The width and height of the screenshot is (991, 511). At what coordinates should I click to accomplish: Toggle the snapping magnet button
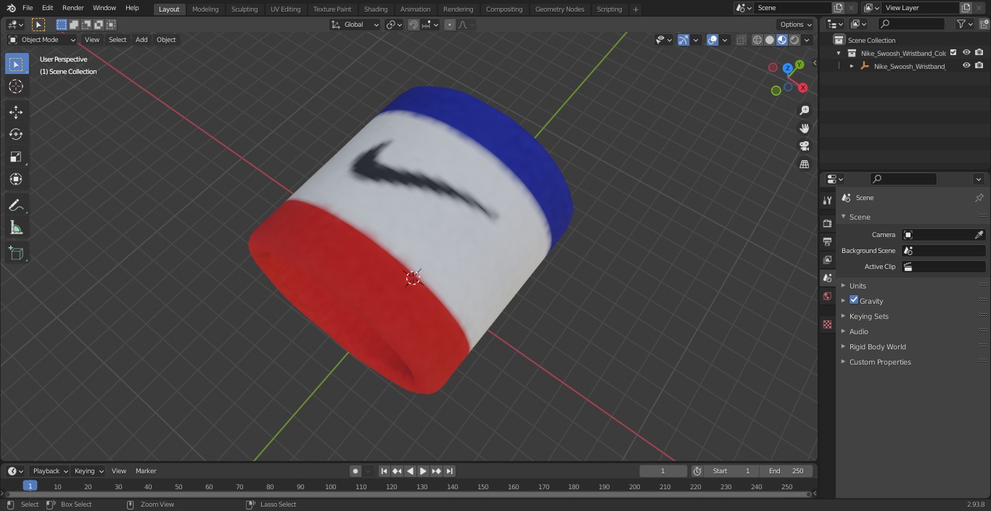click(x=414, y=25)
